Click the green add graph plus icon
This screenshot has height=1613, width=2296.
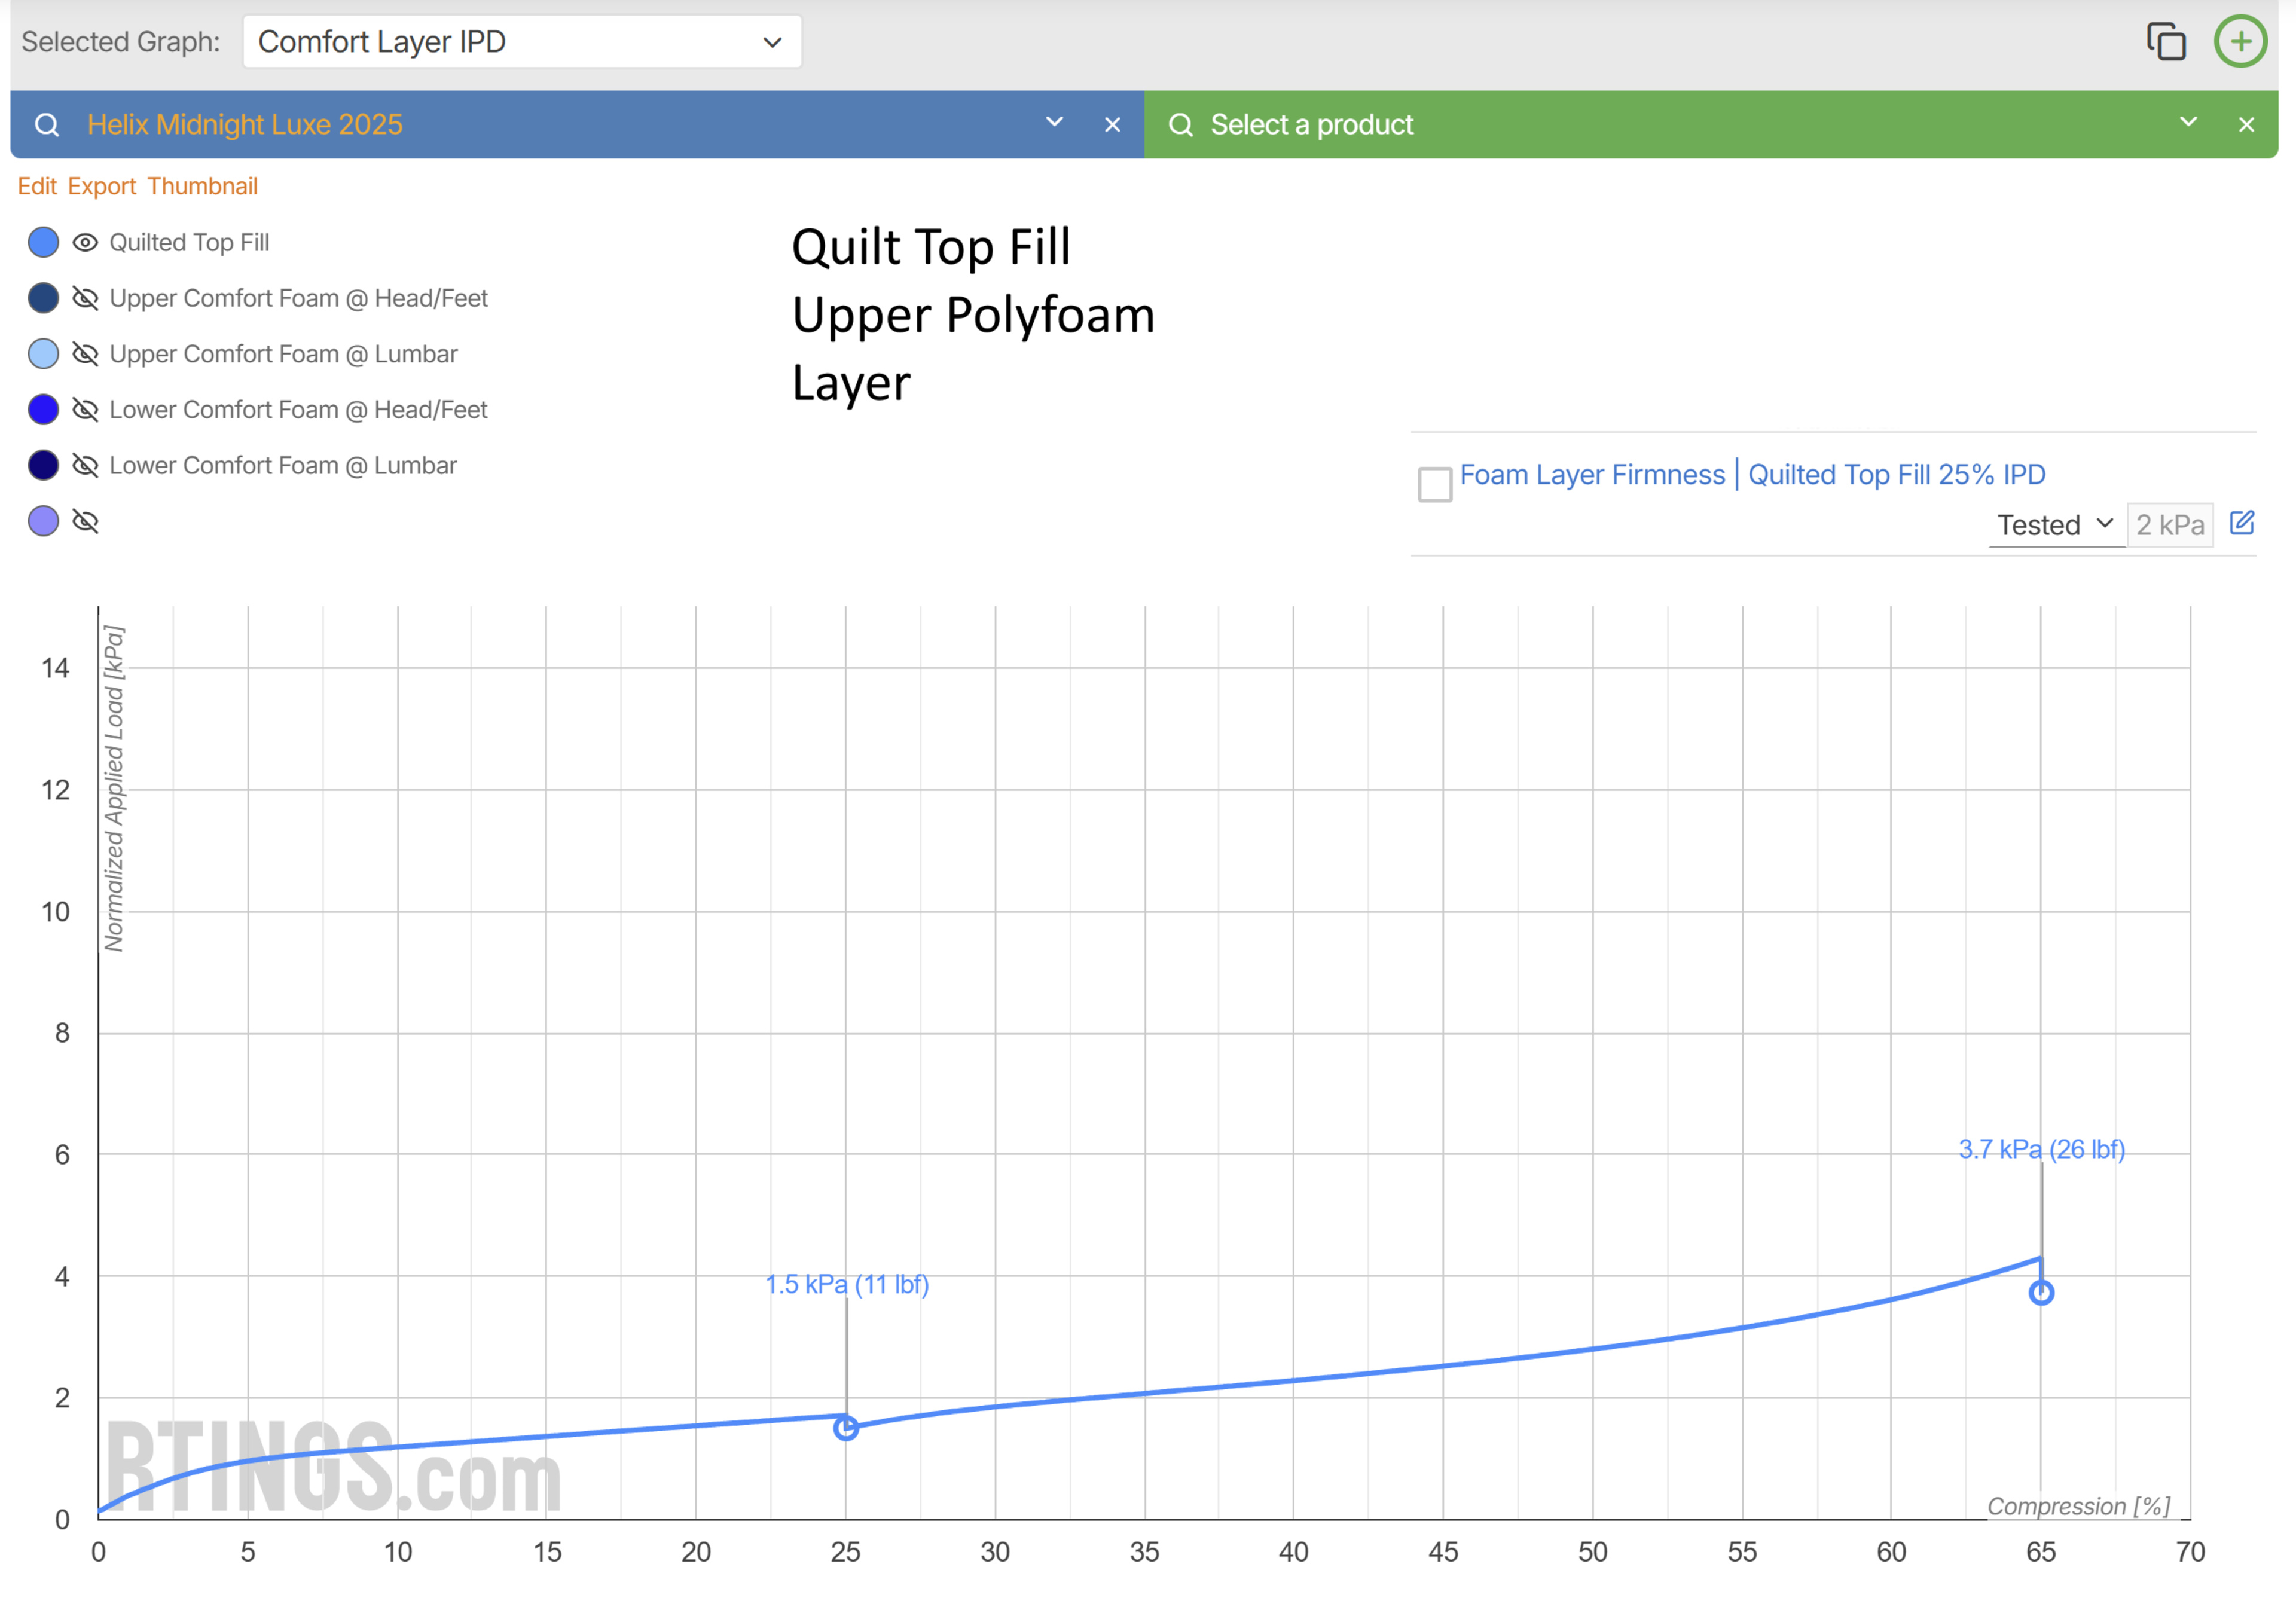pyautogui.click(x=2240, y=42)
